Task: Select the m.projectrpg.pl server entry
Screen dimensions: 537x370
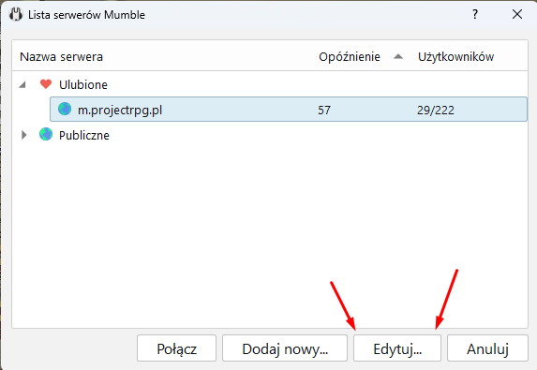Action: click(289, 110)
